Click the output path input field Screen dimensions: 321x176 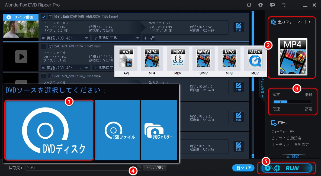pyautogui.click(x=81, y=168)
